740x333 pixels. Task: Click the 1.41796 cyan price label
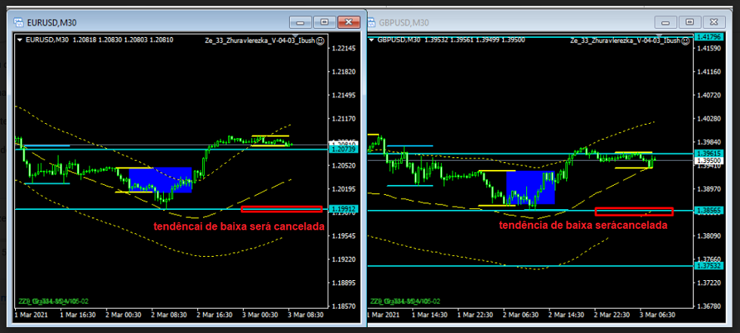click(x=710, y=36)
